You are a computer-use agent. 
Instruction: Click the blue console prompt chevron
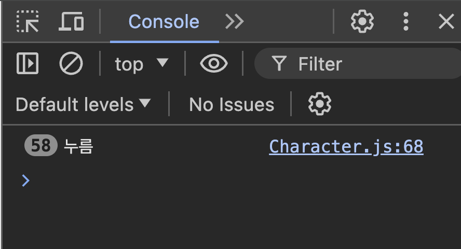pos(25,181)
